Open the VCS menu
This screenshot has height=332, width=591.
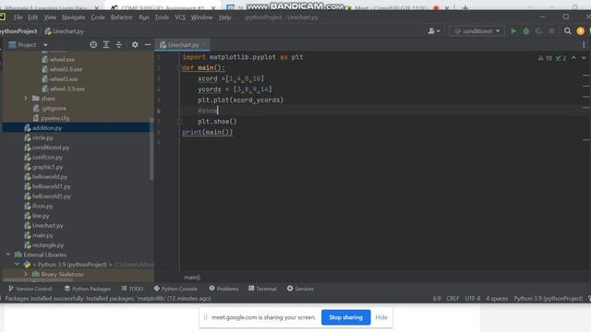[180, 18]
